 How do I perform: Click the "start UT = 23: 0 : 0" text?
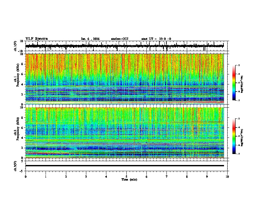pyautogui.click(x=156, y=39)
